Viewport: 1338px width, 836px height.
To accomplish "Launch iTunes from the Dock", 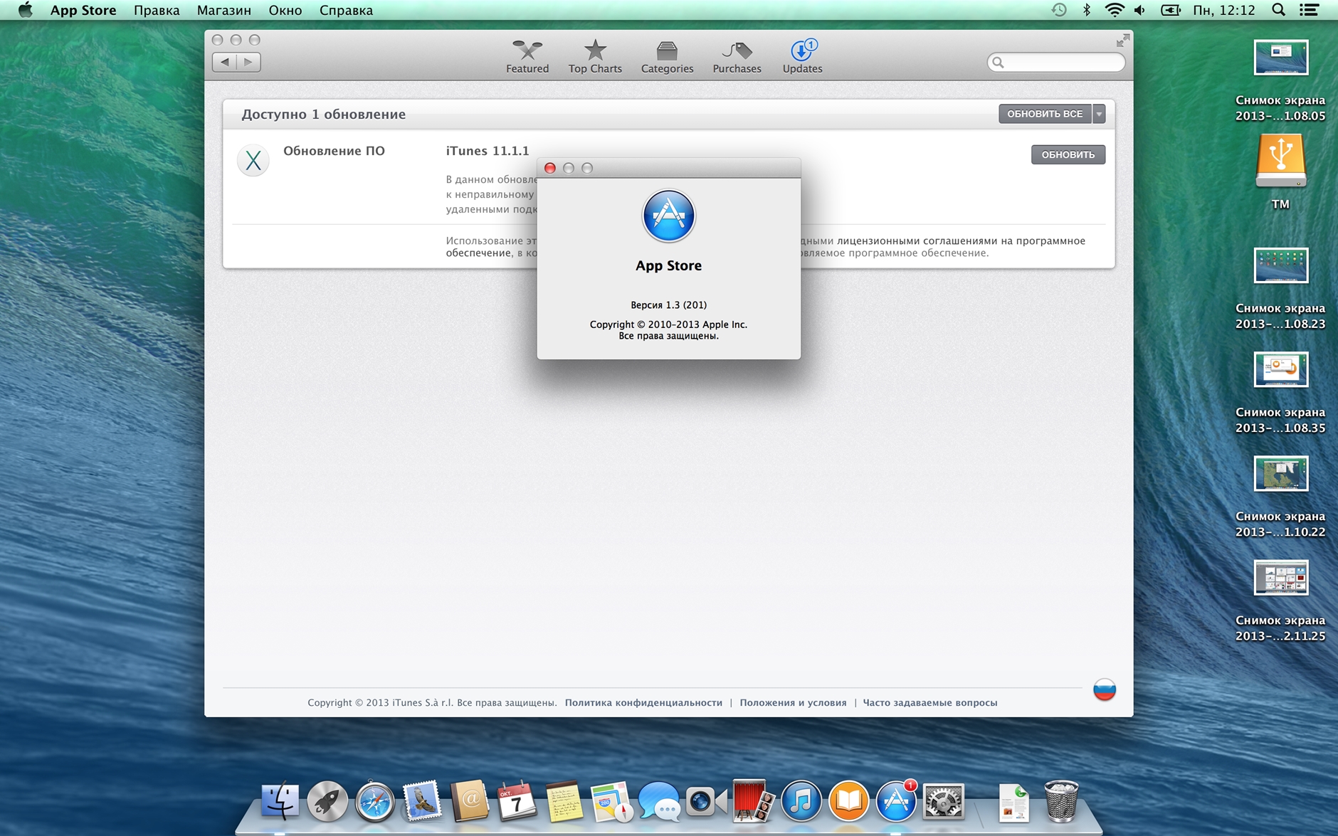I will point(801,802).
